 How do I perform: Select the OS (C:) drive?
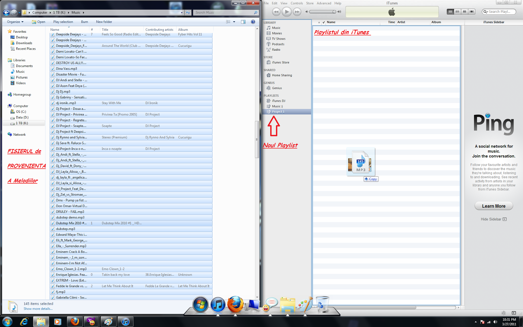(x=18, y=112)
